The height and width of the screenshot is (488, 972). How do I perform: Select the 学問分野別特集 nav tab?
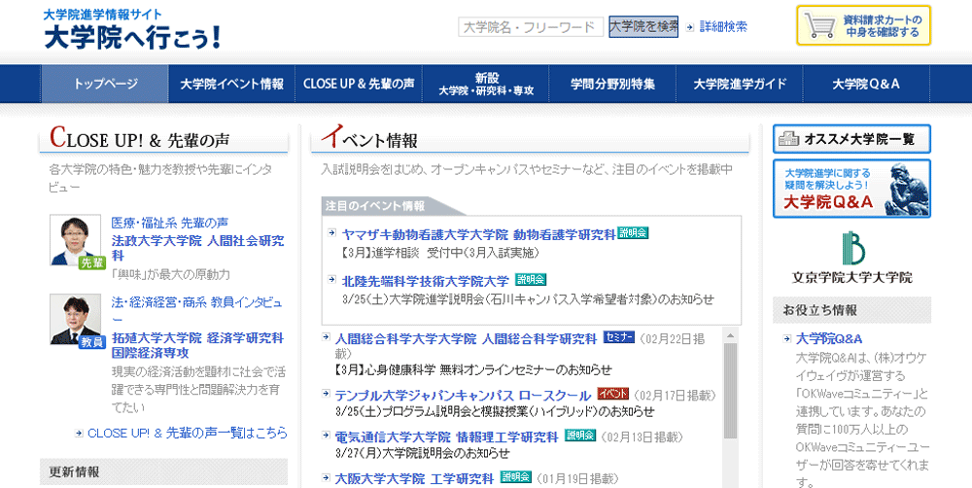612,84
